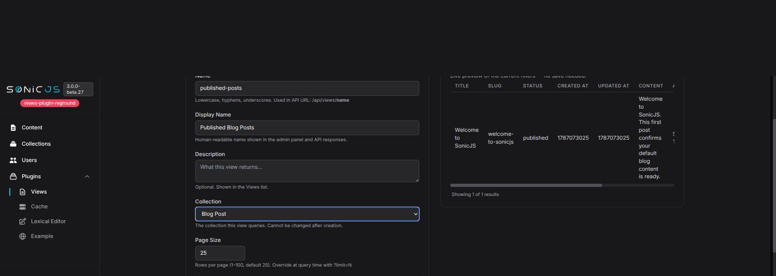Click the UPDATED AT column header
776x276 pixels.
tap(613, 86)
